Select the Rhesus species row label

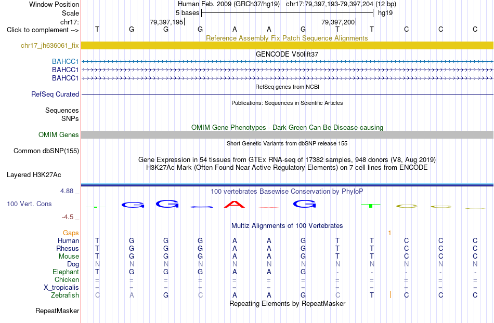68,248
